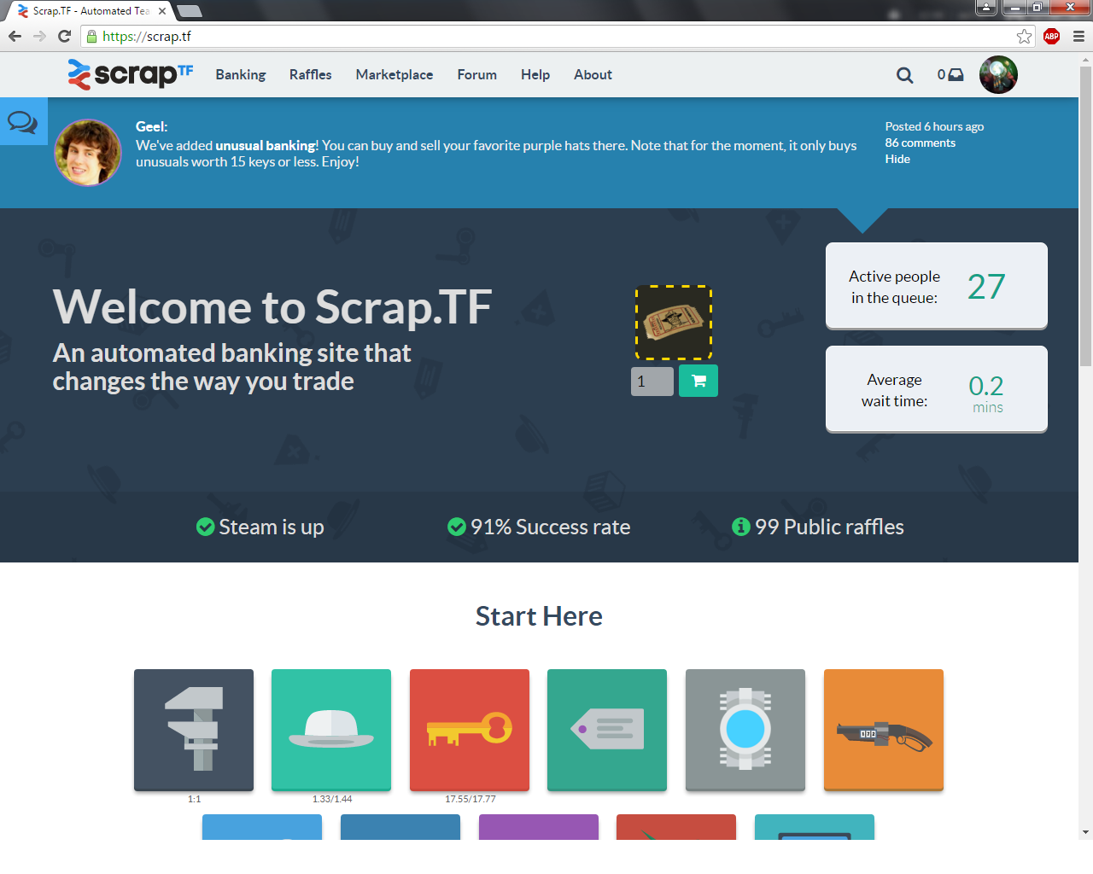Close the Scrap.TF tab

click(162, 11)
